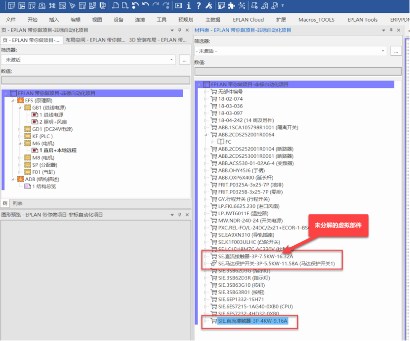Select 'SIE.直流接触器-3P-4KW-9.16A' in the parts list
The height and width of the screenshot is (341, 410).
[x=252, y=321]
